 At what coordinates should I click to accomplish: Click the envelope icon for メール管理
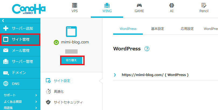point(6,50)
